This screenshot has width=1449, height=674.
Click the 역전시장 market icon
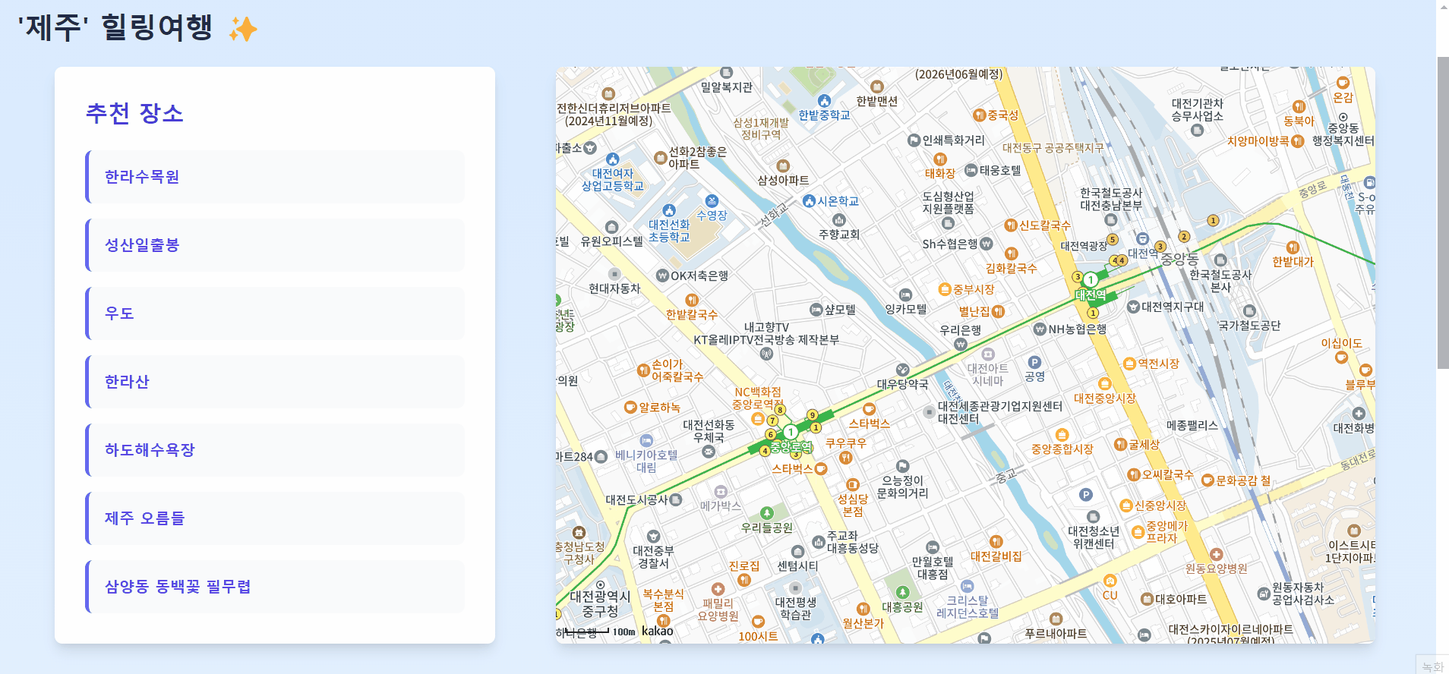(x=1129, y=364)
